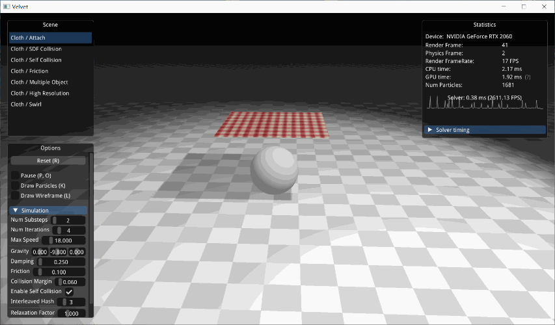Click the Num Iterations slider
Viewport: 555px width, 325px height.
pyautogui.click(x=69, y=230)
